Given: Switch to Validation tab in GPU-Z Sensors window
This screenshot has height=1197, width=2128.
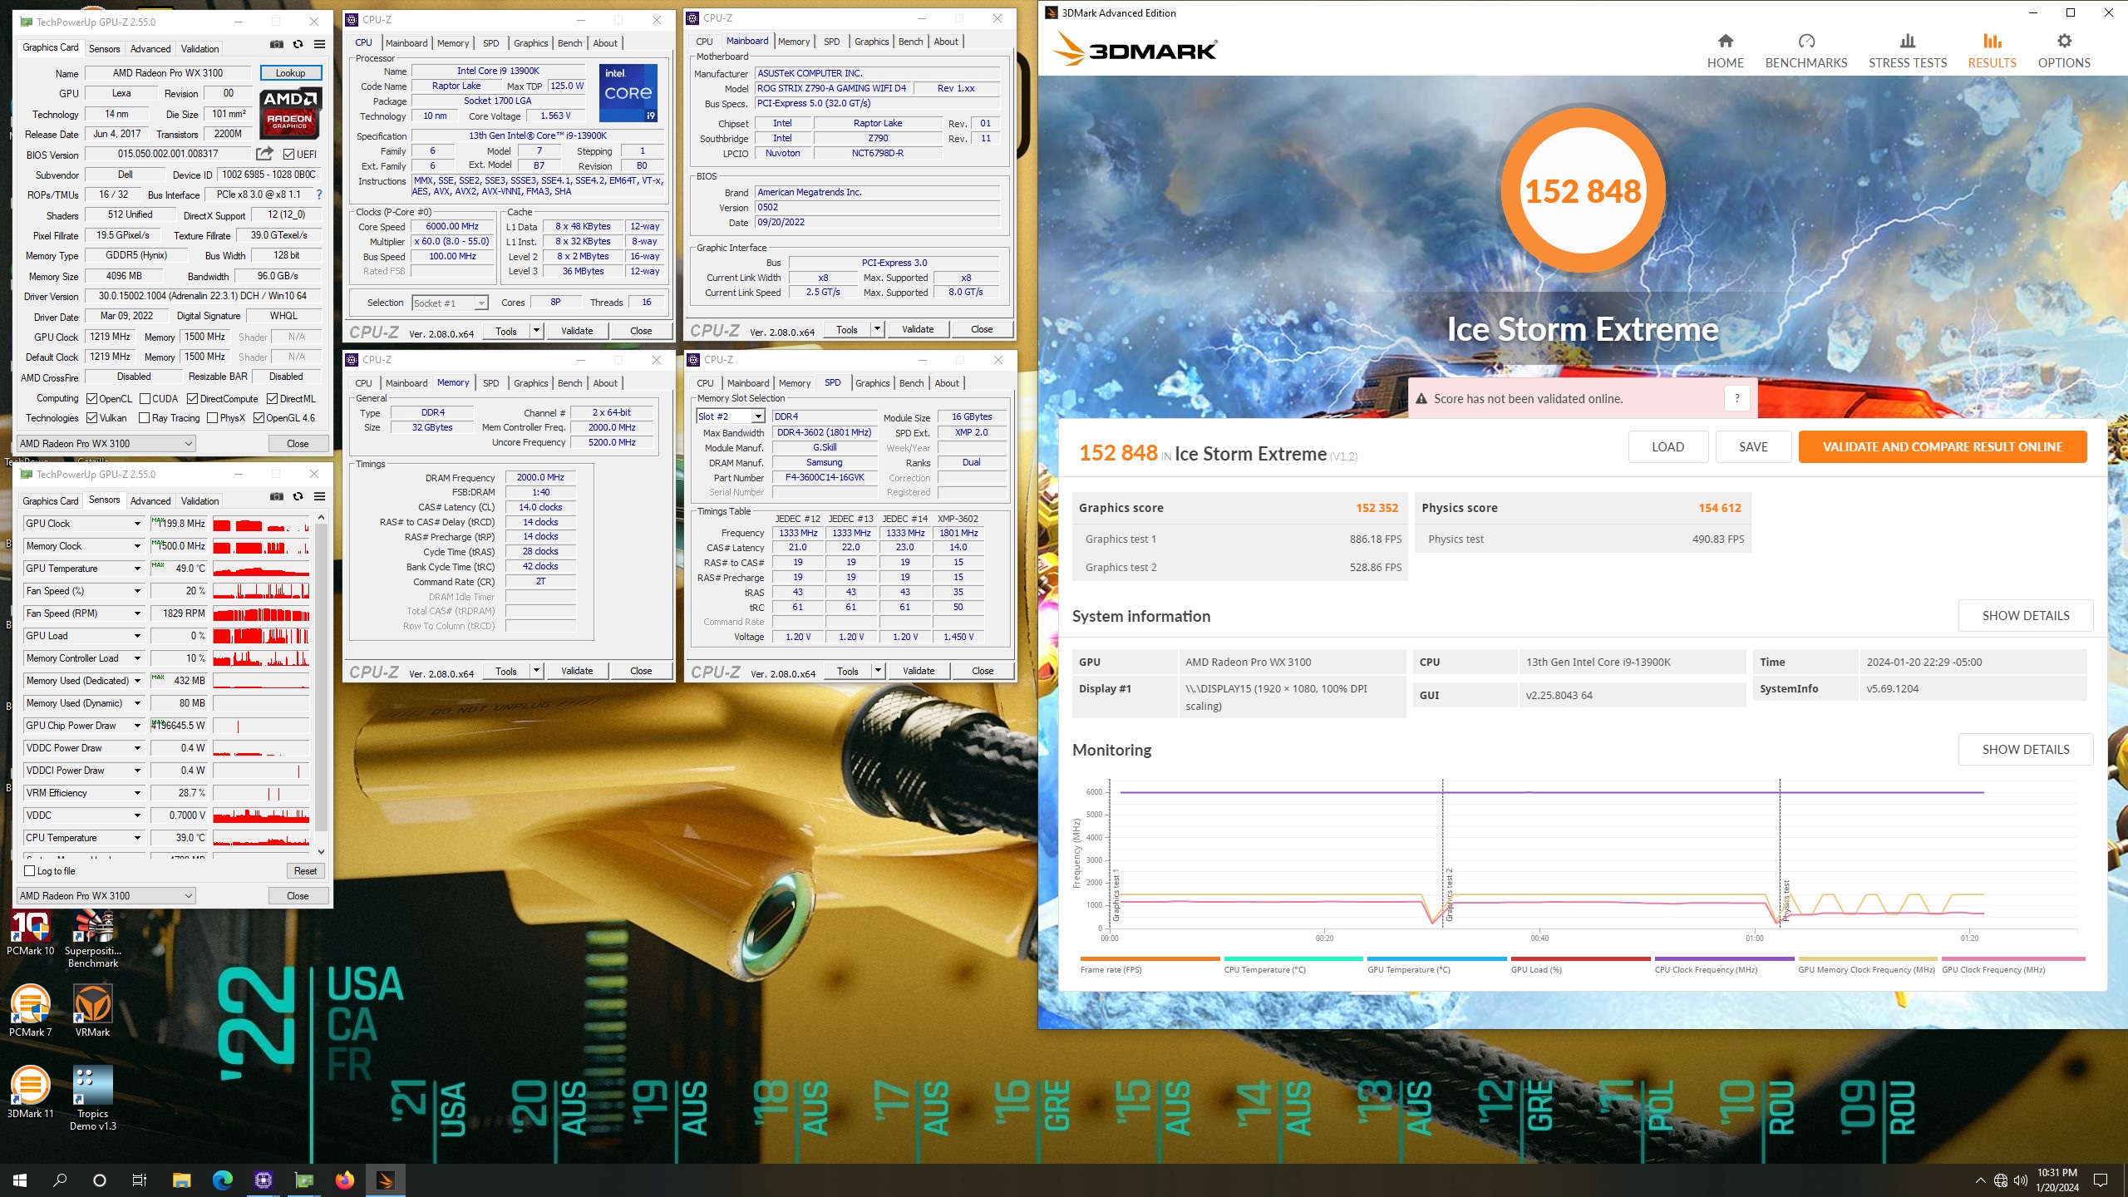Looking at the screenshot, I should [199, 500].
